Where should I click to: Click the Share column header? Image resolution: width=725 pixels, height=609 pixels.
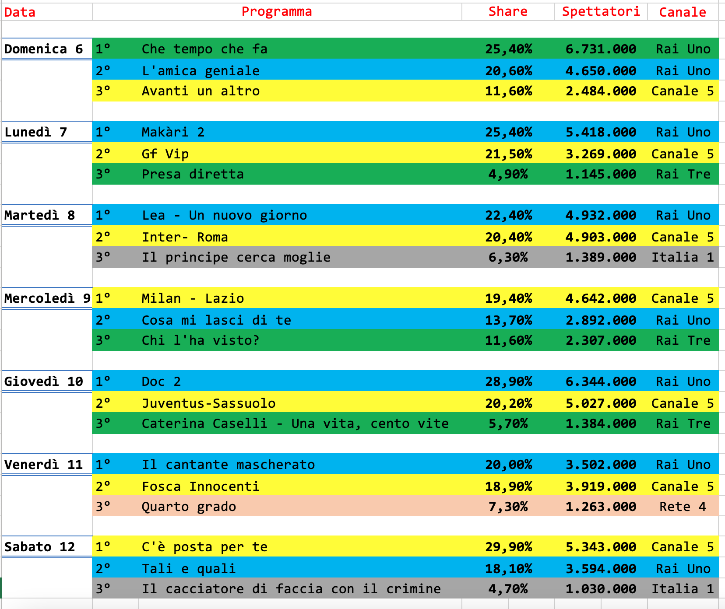508,12
